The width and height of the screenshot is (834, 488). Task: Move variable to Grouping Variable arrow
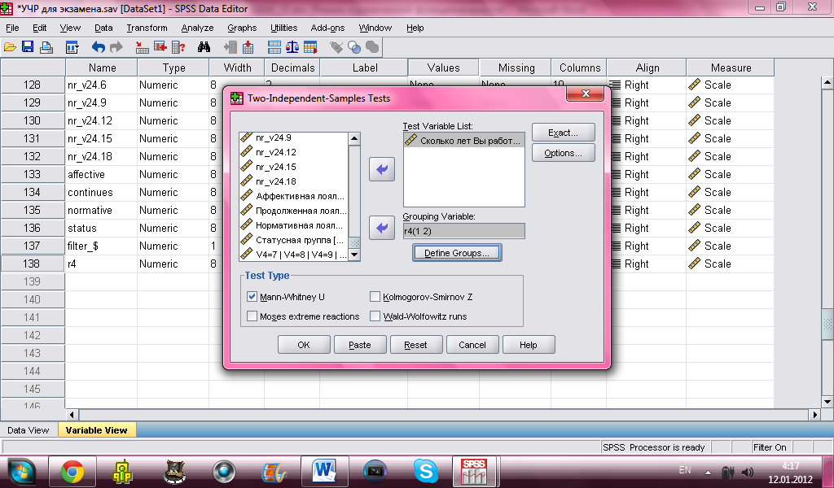coord(382,228)
